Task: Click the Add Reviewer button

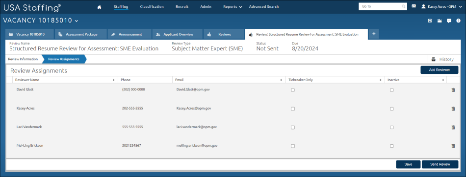Action: (439, 70)
